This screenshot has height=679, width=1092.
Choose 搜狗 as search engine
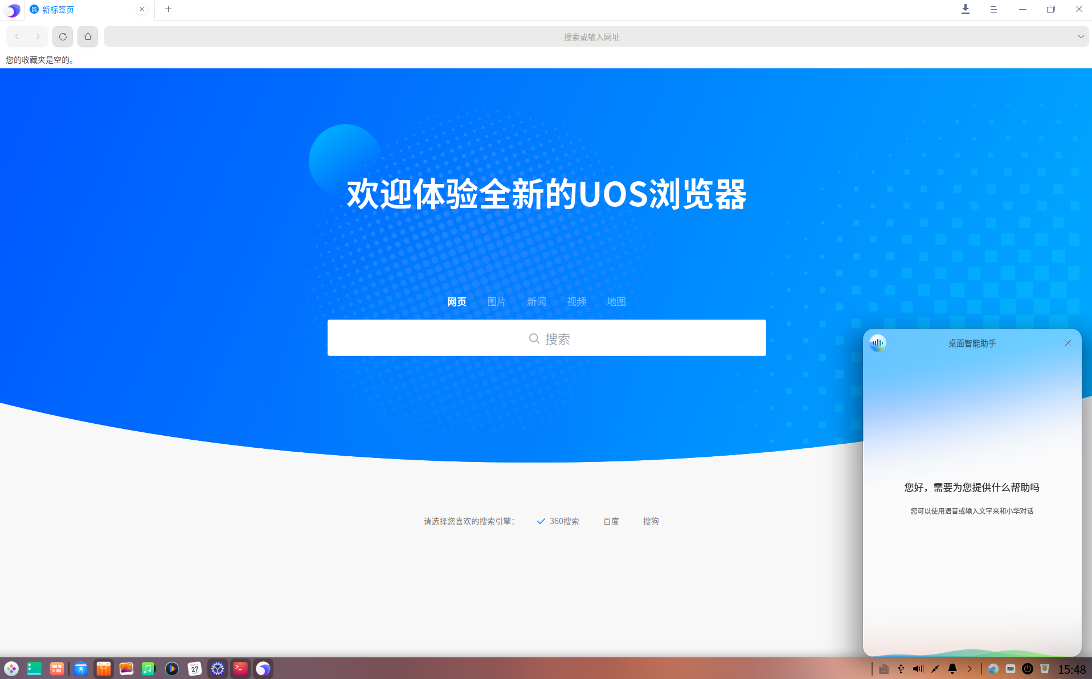[651, 521]
